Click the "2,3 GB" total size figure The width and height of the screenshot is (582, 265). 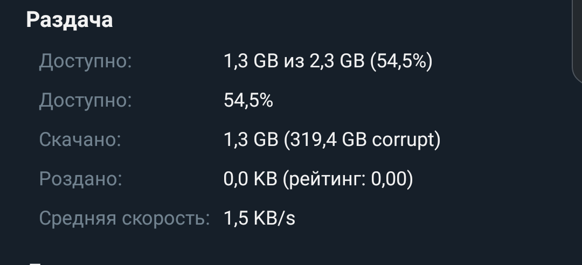[x=337, y=61]
